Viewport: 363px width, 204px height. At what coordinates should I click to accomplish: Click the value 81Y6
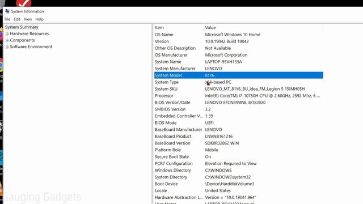tap(209, 75)
